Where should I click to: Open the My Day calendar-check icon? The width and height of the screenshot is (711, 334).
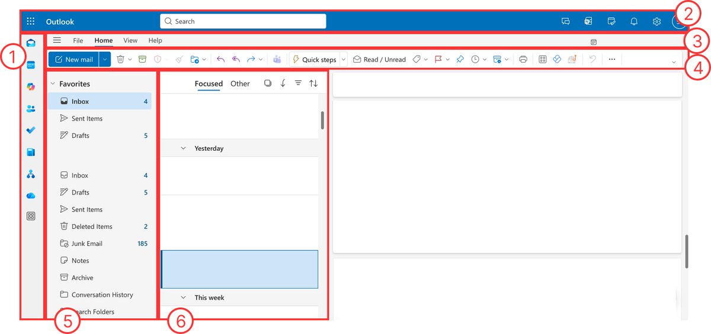coord(611,21)
